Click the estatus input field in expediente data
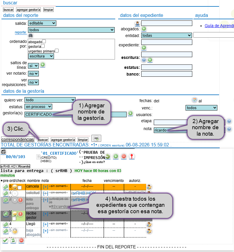The width and height of the screenshot is (234, 252). [x=167, y=67]
